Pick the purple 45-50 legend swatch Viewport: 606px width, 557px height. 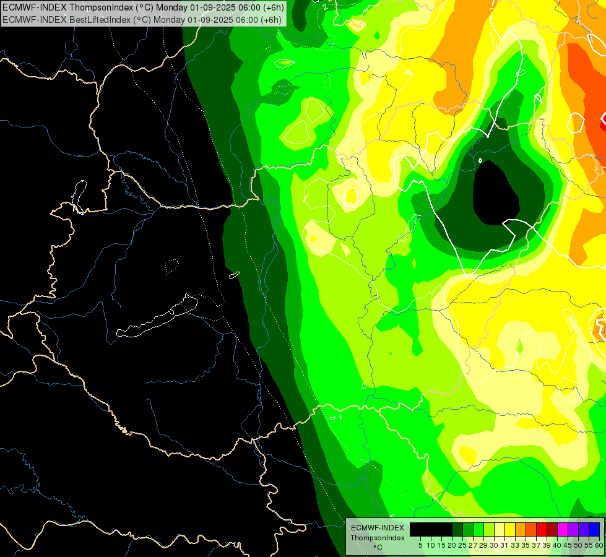tap(573, 529)
